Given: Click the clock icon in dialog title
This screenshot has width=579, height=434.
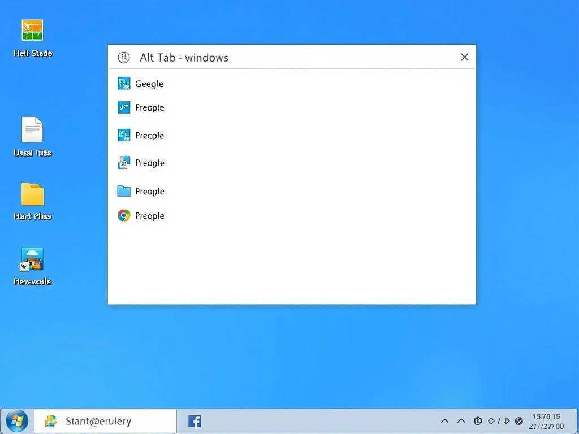Looking at the screenshot, I should [123, 57].
